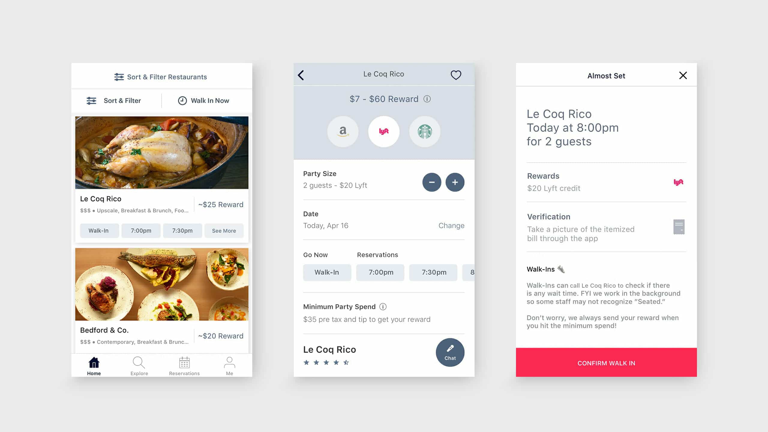Select the 7:00pm reservation time slot
Image resolution: width=768 pixels, height=432 pixels.
pyautogui.click(x=380, y=272)
